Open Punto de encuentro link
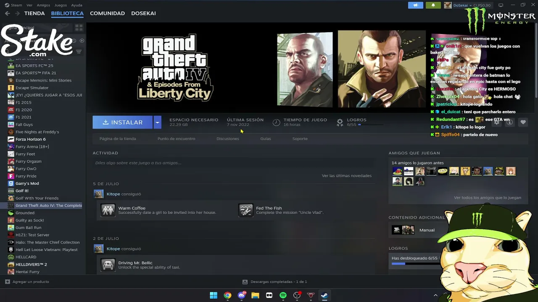This screenshot has height=302, width=538. coord(176,139)
